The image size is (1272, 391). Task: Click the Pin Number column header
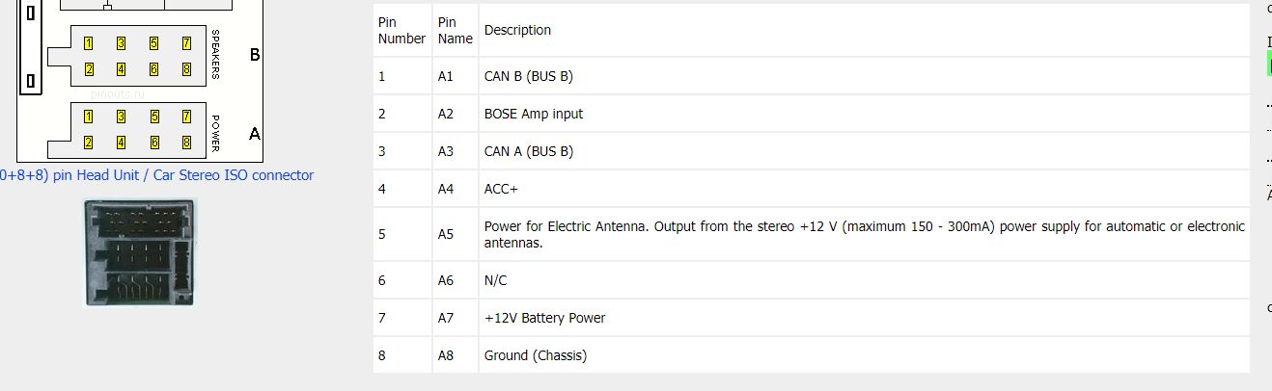pyautogui.click(x=401, y=31)
